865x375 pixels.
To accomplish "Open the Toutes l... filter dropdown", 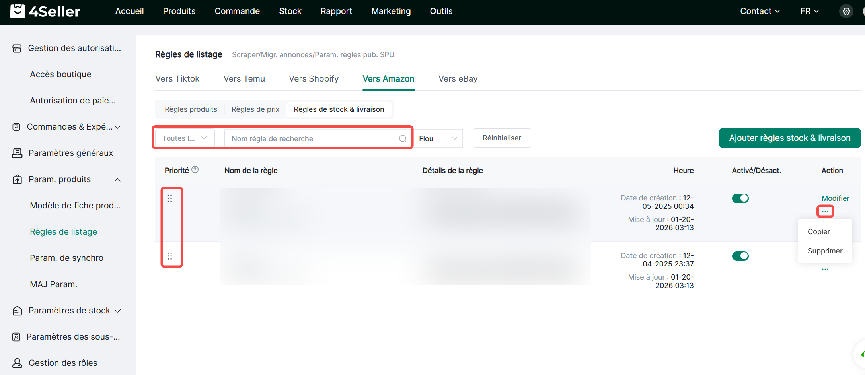I will (x=185, y=138).
